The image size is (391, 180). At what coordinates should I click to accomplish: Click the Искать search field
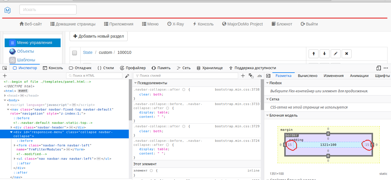[x=48, y=10]
